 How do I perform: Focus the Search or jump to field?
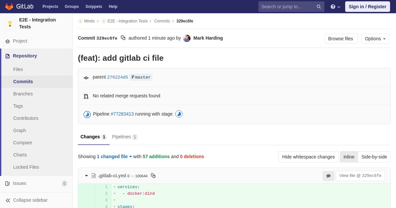tap(291, 7)
